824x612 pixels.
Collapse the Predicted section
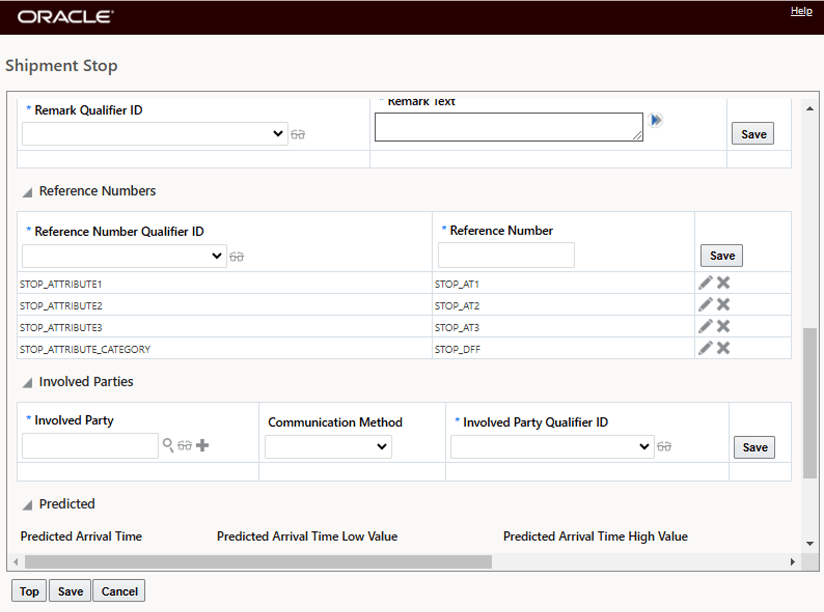point(27,505)
